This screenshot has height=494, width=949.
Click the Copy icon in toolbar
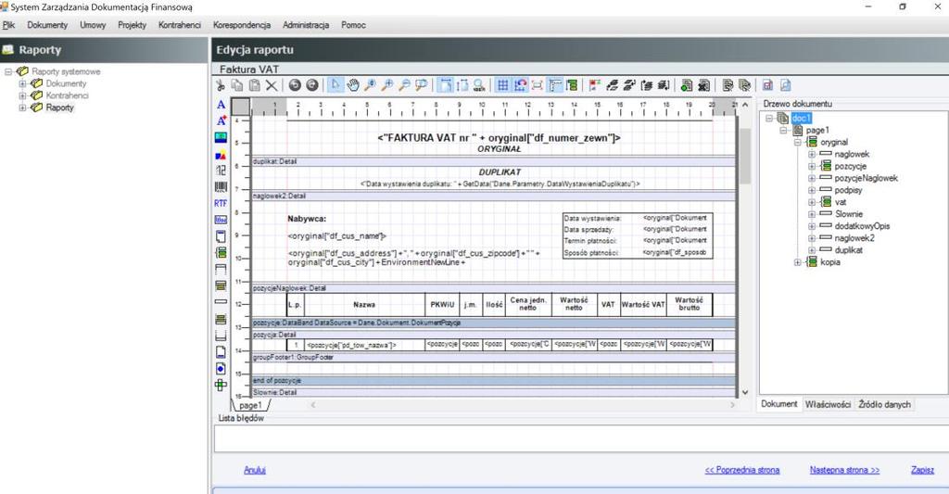(x=237, y=85)
